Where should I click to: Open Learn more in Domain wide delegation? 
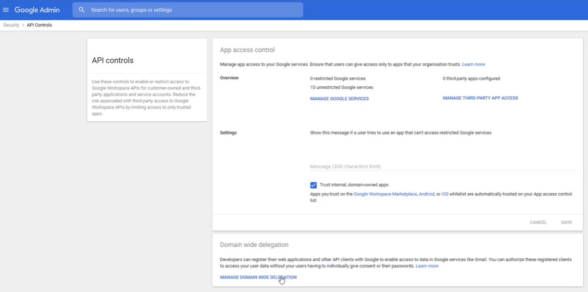pos(427,266)
